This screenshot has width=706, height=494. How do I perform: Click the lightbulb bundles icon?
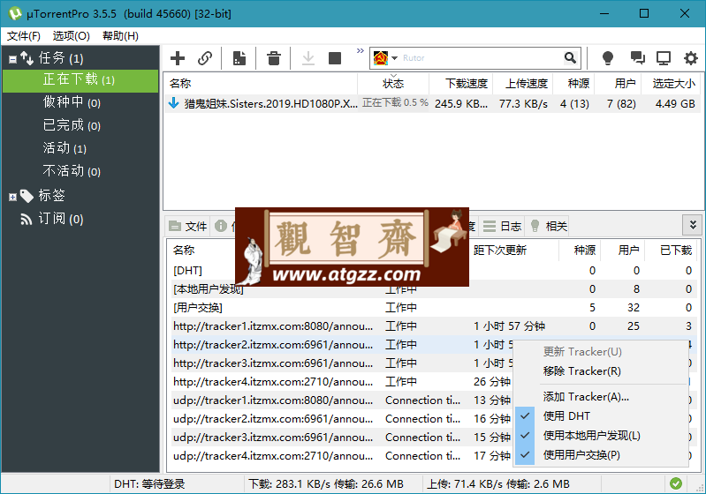pyautogui.click(x=607, y=58)
